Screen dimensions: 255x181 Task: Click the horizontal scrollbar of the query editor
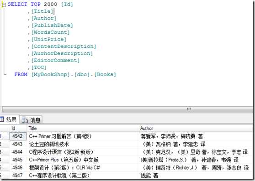click(127, 109)
